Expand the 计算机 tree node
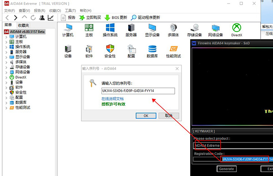The width and height of the screenshot is (273, 176). coord(6,37)
